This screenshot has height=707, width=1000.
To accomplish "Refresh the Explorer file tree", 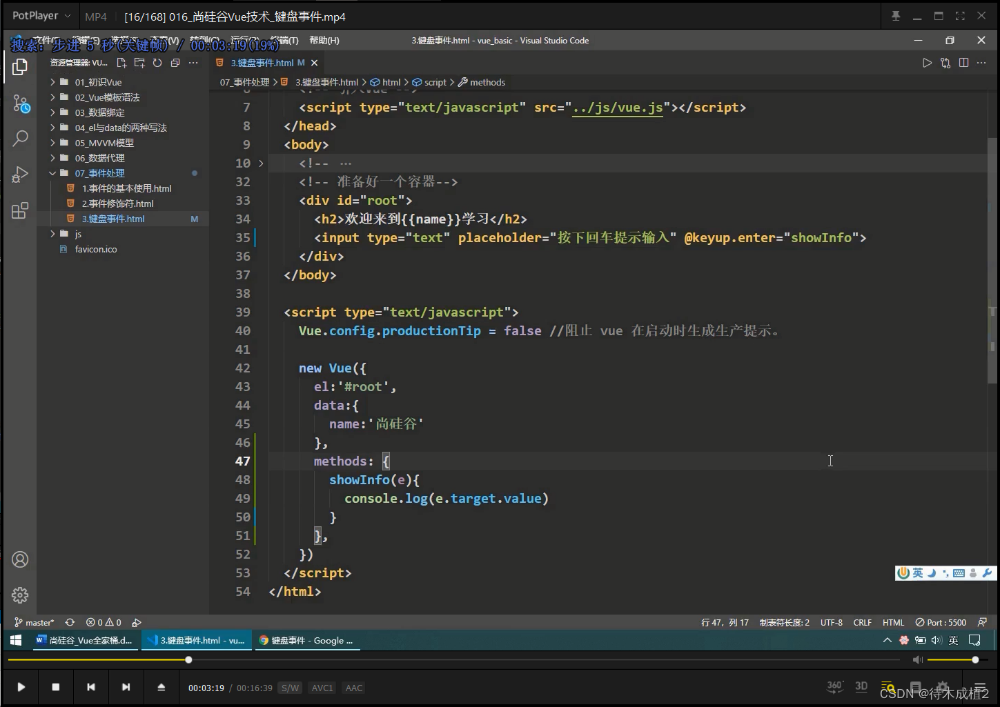I will [x=157, y=63].
